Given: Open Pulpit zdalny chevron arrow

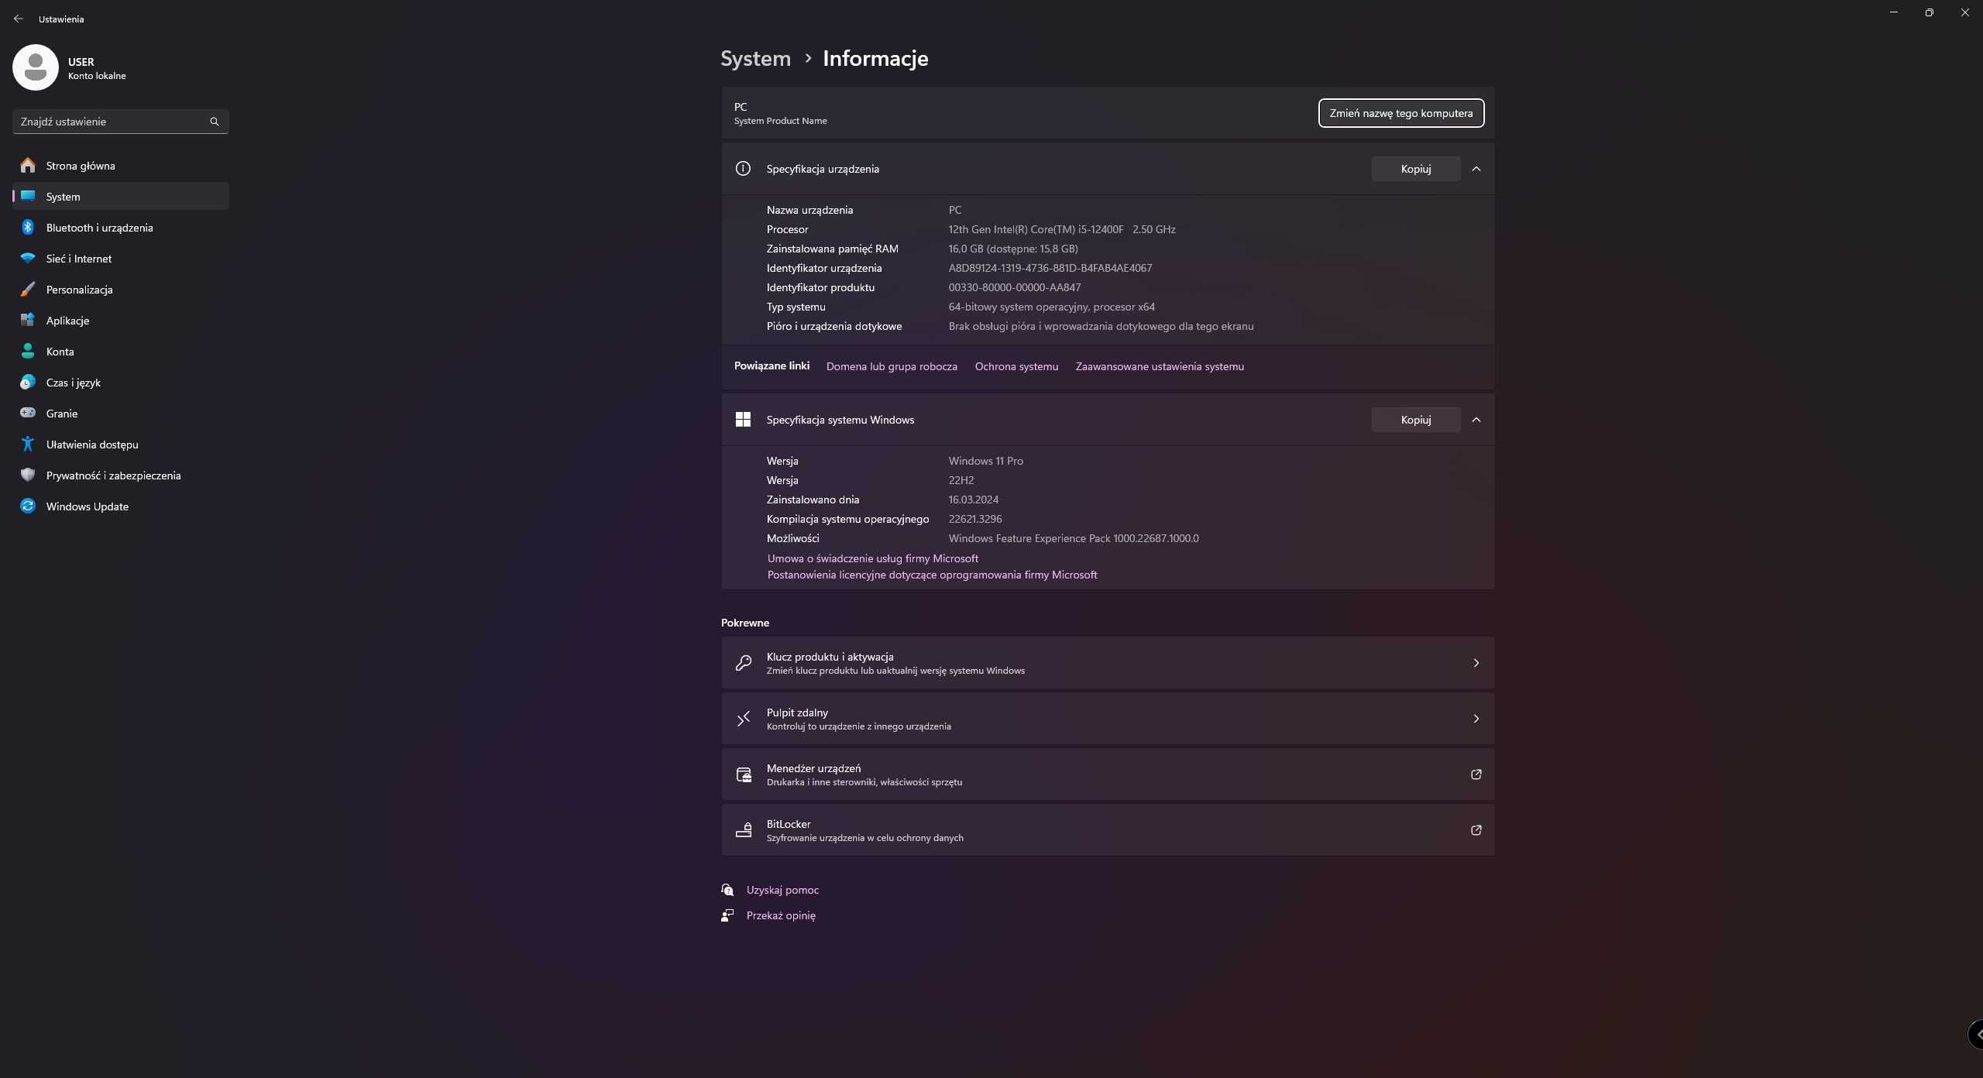Looking at the screenshot, I should [1476, 719].
